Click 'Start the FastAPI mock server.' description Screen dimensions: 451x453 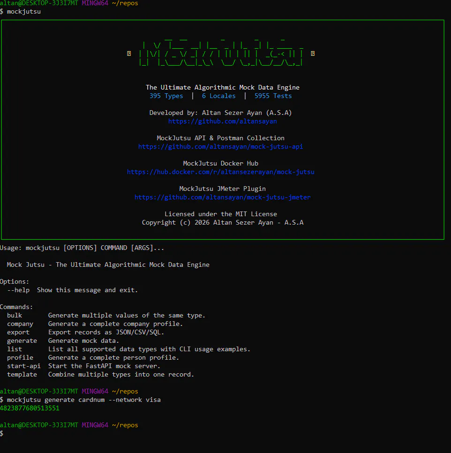point(104,366)
